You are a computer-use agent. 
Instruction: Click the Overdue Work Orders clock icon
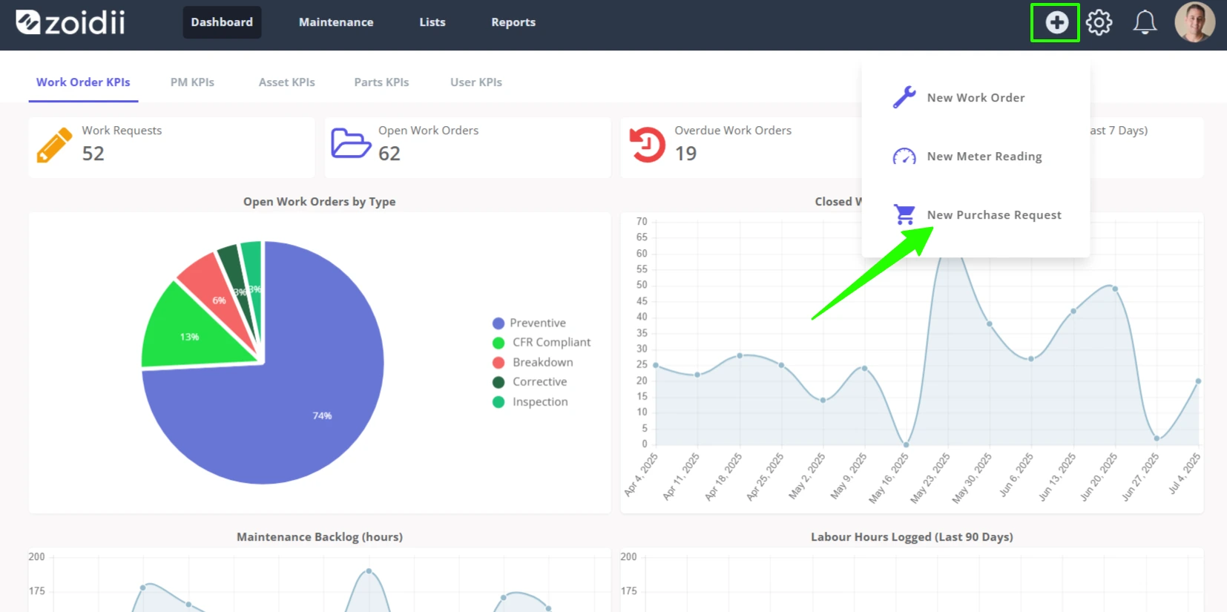647,145
